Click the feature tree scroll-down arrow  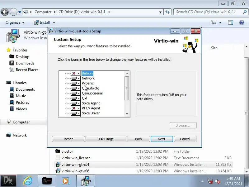(127, 114)
